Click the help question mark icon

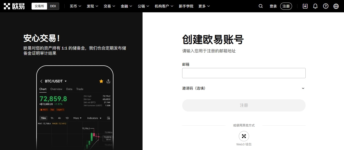pyautogui.click(x=325, y=6)
